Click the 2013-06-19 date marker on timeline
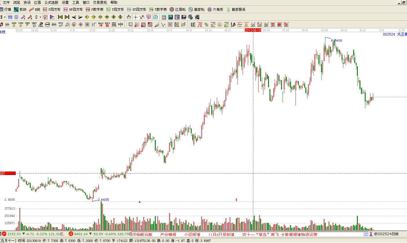This screenshot has width=407, height=243. point(253,30)
